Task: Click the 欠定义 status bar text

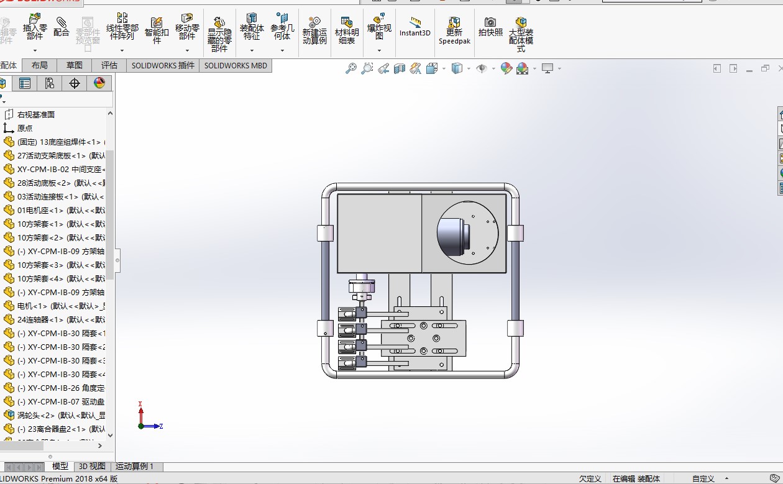Action: click(590, 478)
